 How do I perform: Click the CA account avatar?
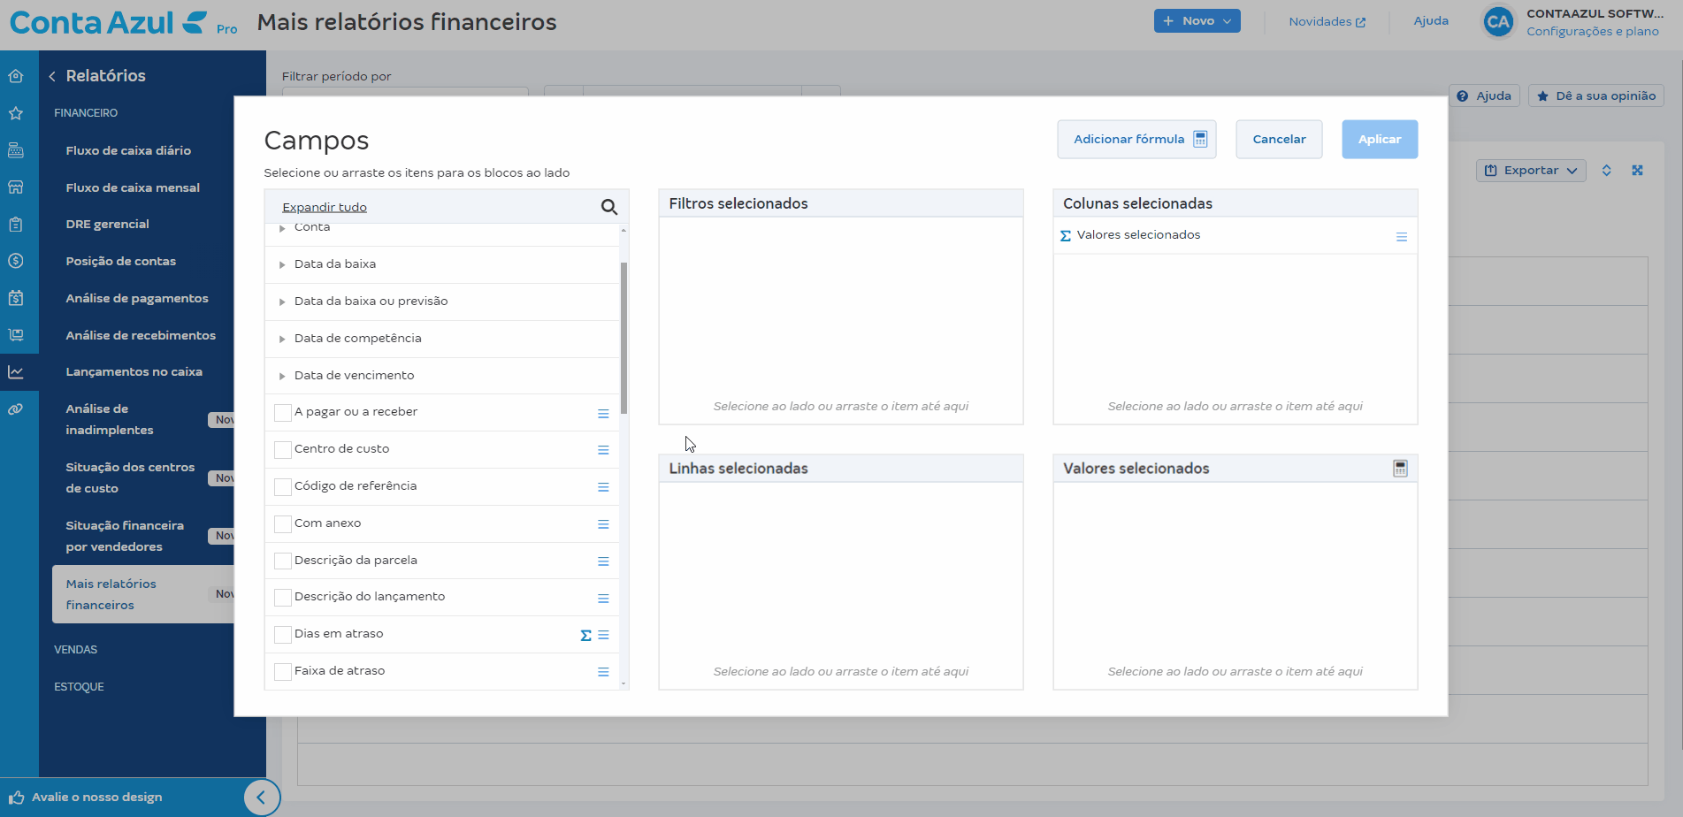tap(1498, 22)
